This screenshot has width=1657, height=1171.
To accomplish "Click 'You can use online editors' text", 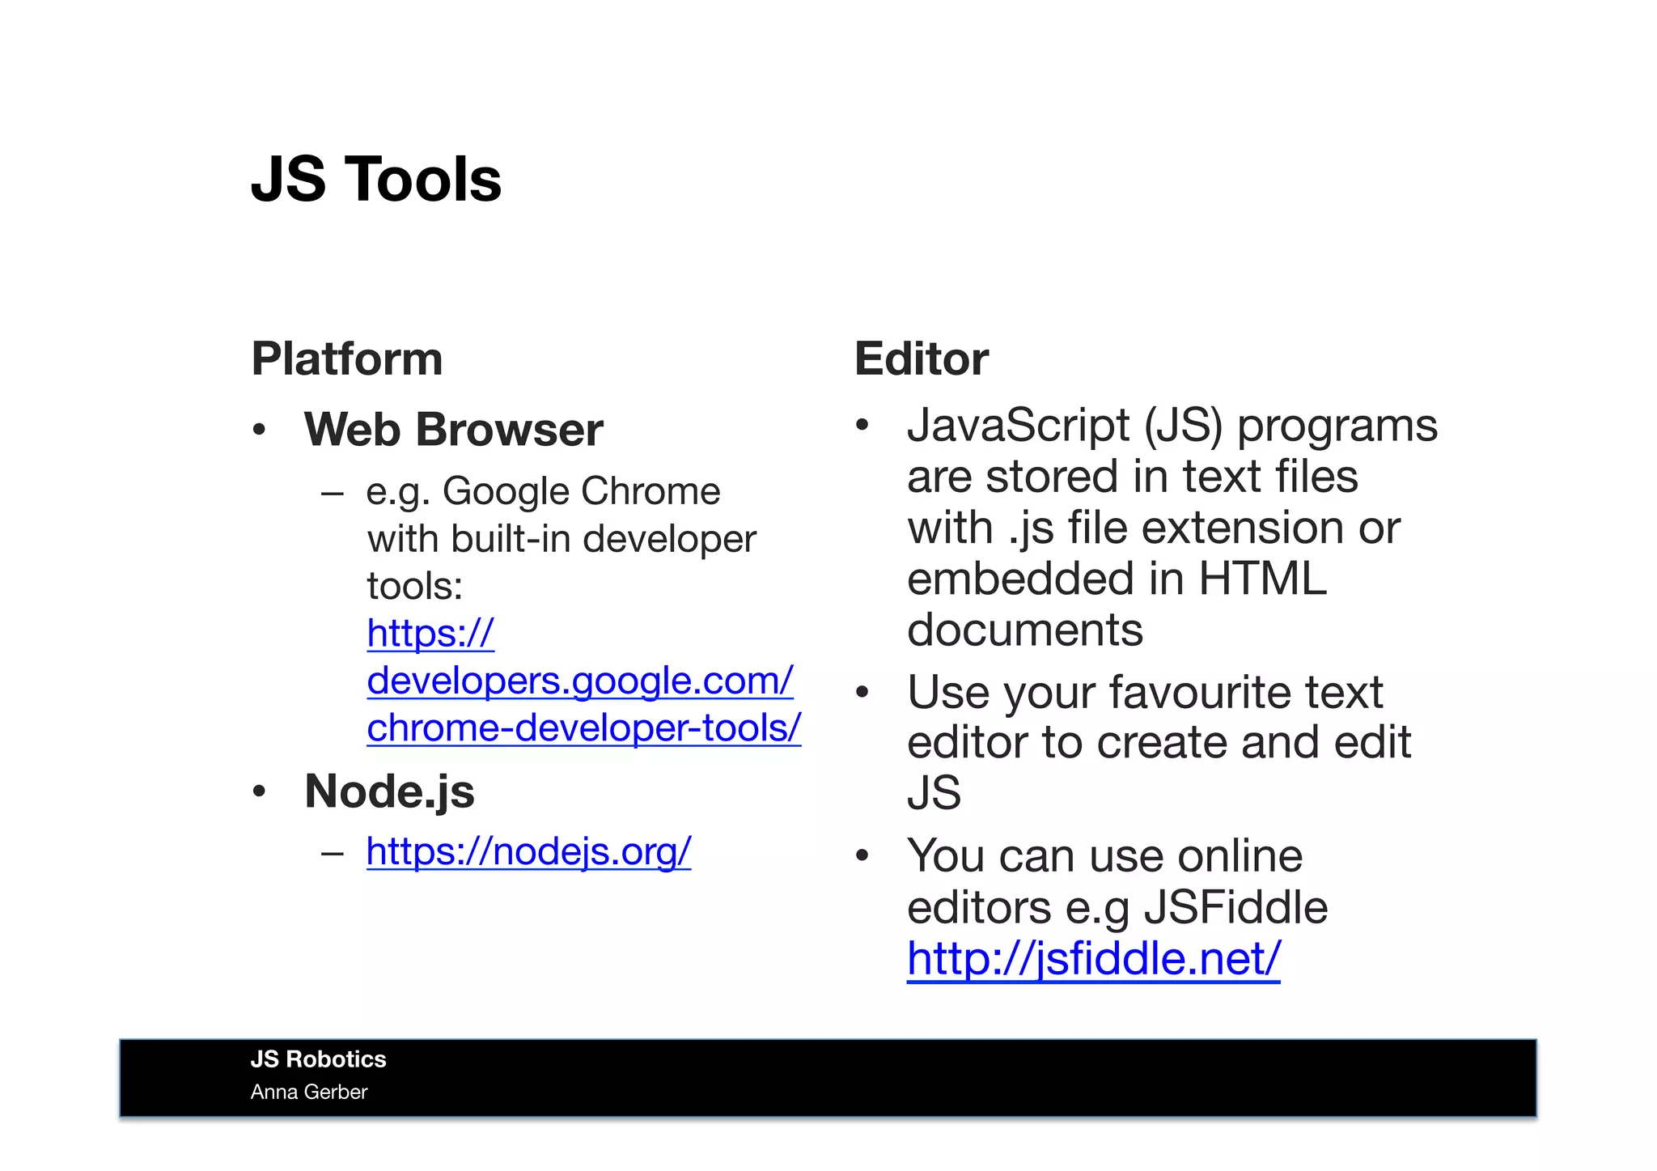I will (1104, 856).
